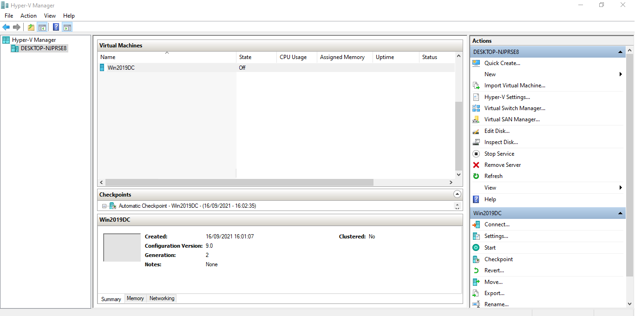Open the Action menu
Viewport: 635px width, 316px height.
pyautogui.click(x=29, y=16)
